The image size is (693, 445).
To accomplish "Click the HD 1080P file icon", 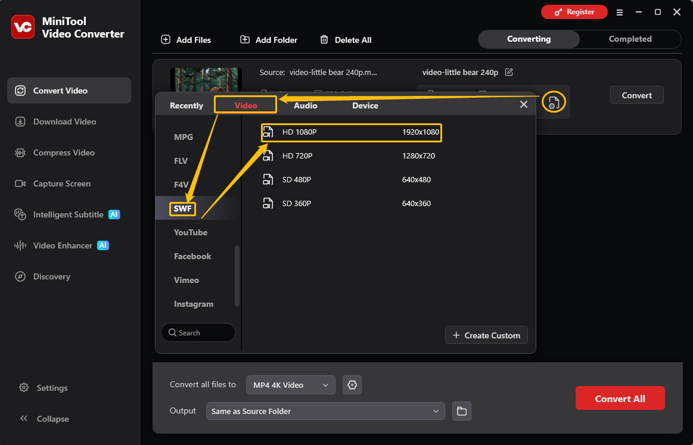I will tap(268, 132).
